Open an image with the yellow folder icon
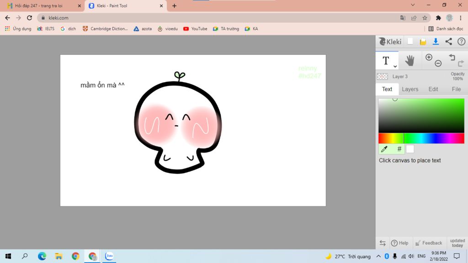Image resolution: width=468 pixels, height=263 pixels. 423,42
